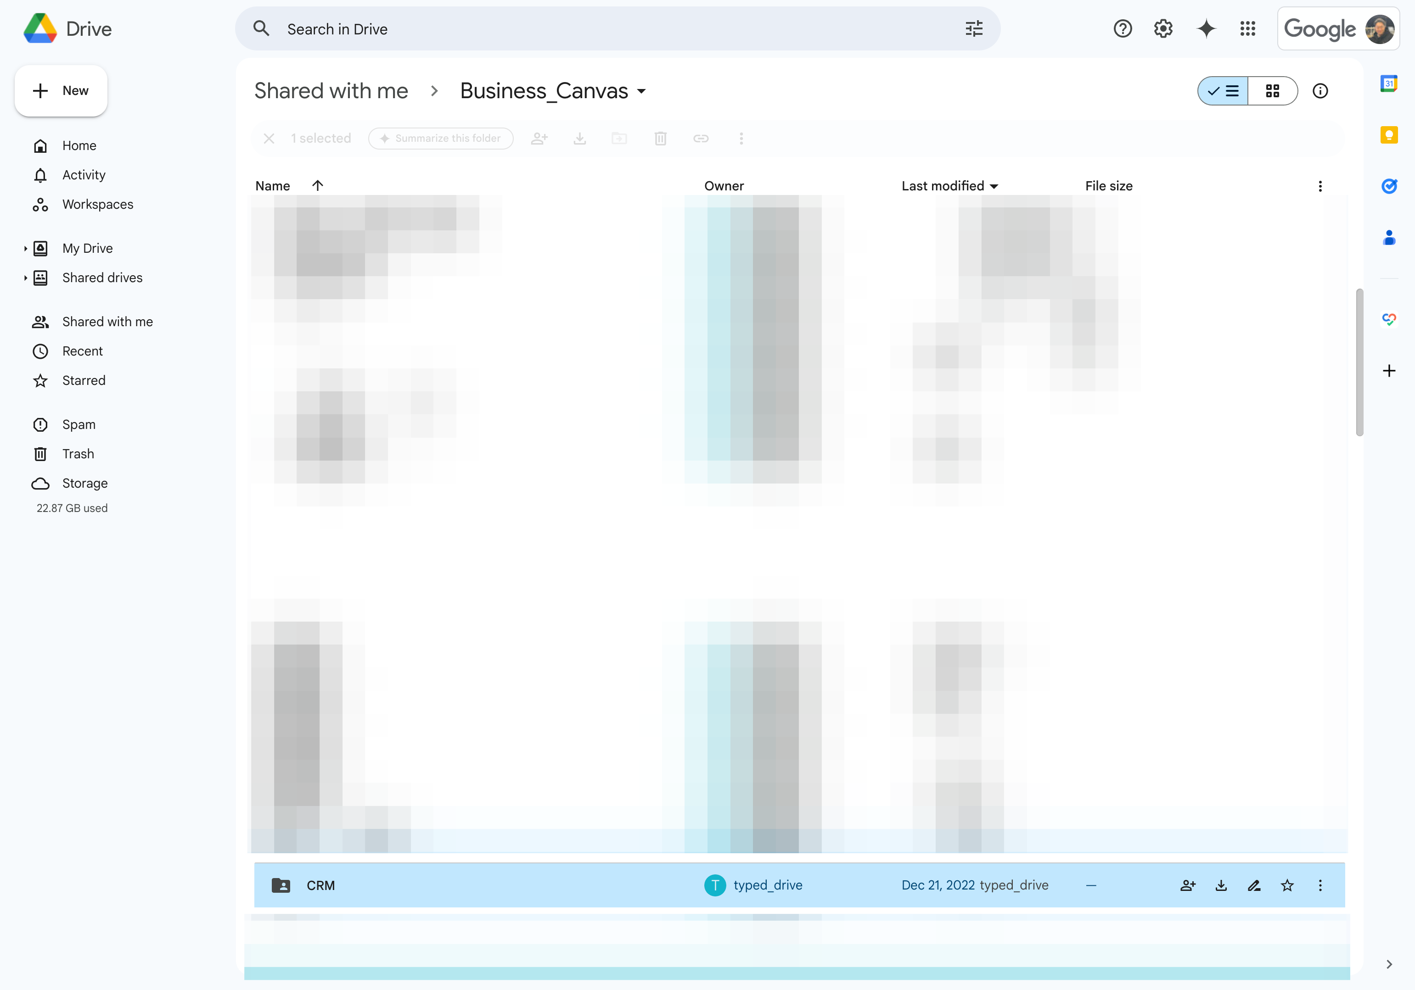This screenshot has height=990, width=1415.
Task: Open Google Calendar side panel
Action: (x=1388, y=84)
